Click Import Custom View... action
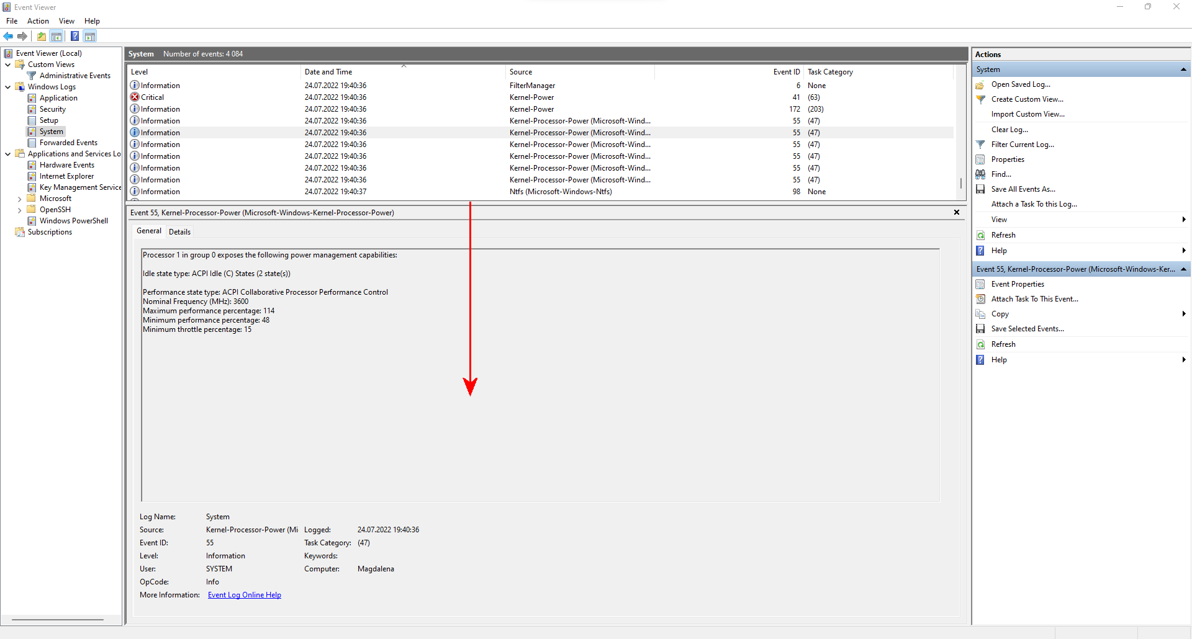Screen dimensions: 1192x639 pyautogui.click(x=1027, y=114)
